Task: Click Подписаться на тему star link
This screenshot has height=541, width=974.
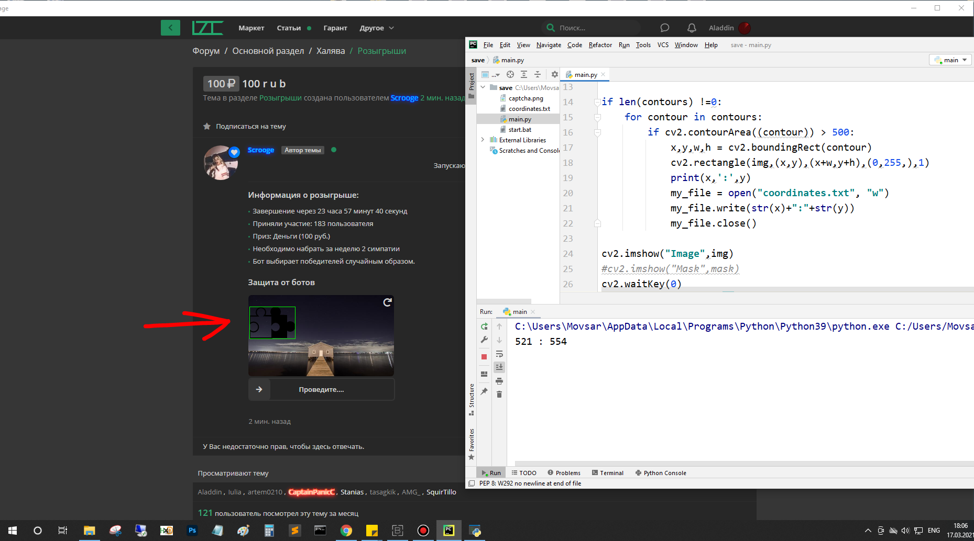Action: [245, 126]
